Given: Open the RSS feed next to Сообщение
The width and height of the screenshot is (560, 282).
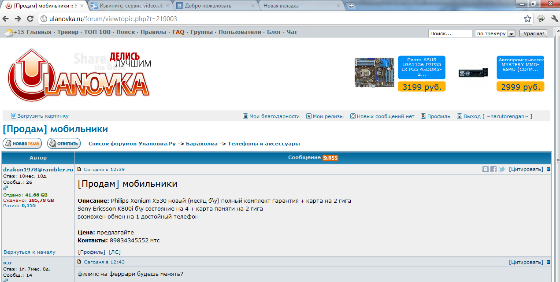Looking at the screenshot, I should coord(331,157).
